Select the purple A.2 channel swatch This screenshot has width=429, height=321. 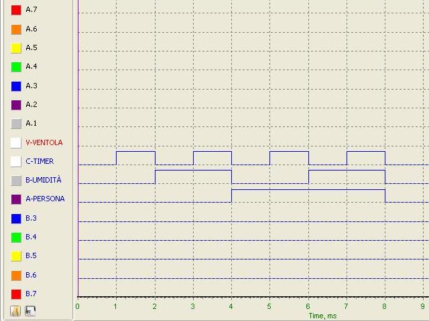(16, 104)
